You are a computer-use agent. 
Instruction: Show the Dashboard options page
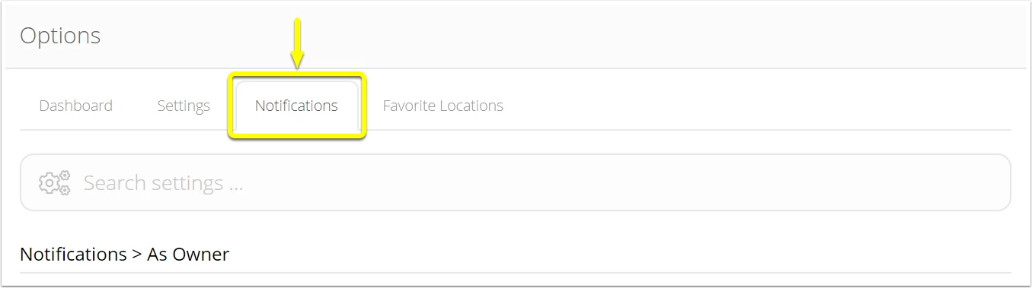pos(75,106)
